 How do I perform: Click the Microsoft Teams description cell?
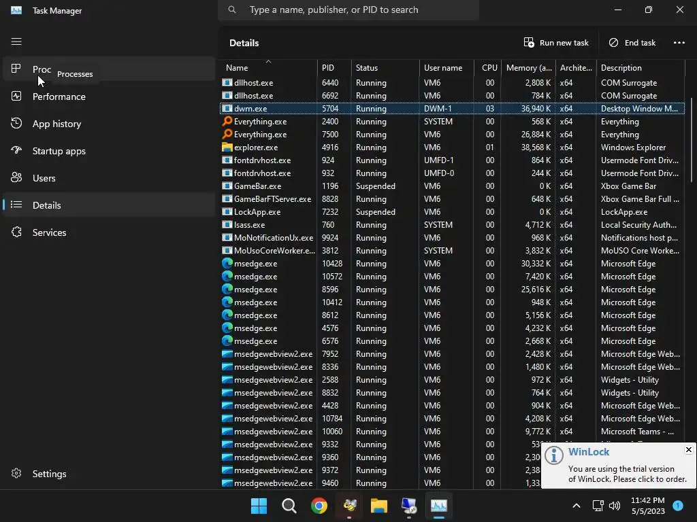click(x=637, y=432)
